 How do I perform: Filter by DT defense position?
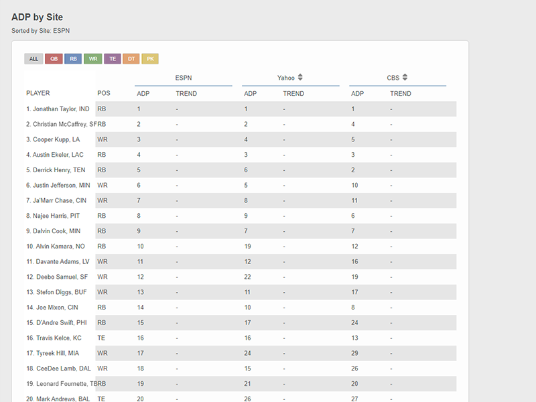[x=131, y=59]
